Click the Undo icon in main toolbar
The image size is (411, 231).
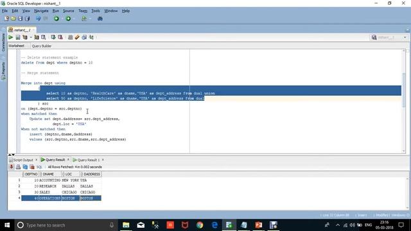tap(39, 19)
